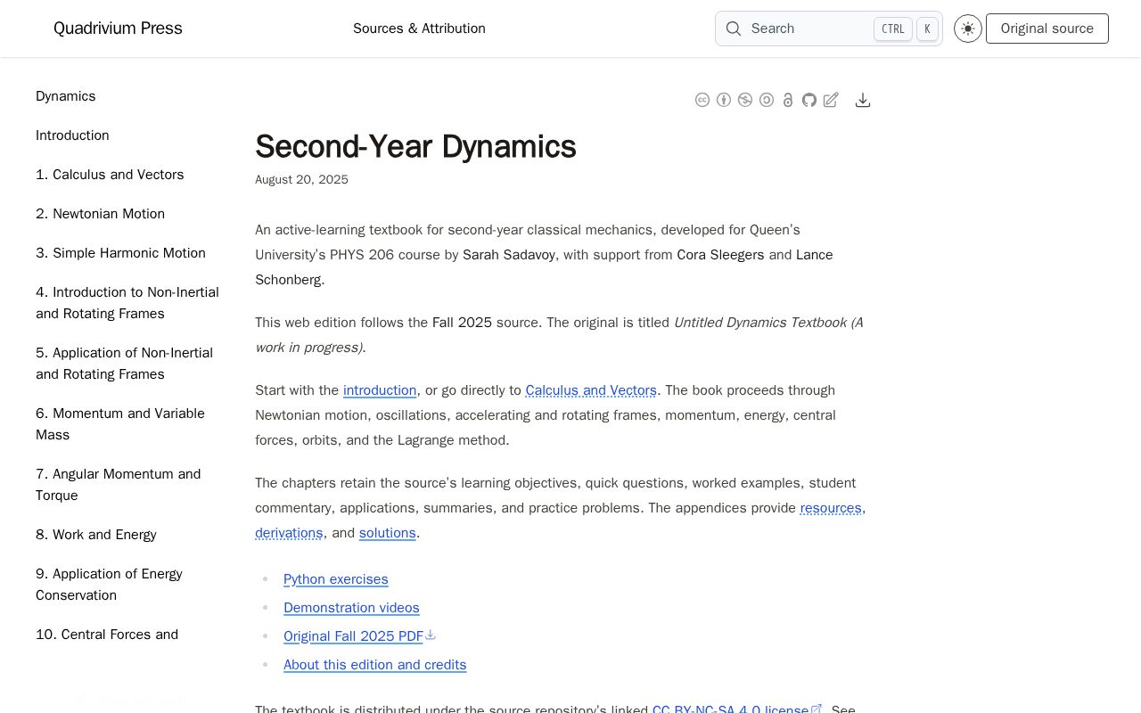This screenshot has height=713, width=1141.
Task: Open the 'resources' appendix link
Action: point(831,508)
